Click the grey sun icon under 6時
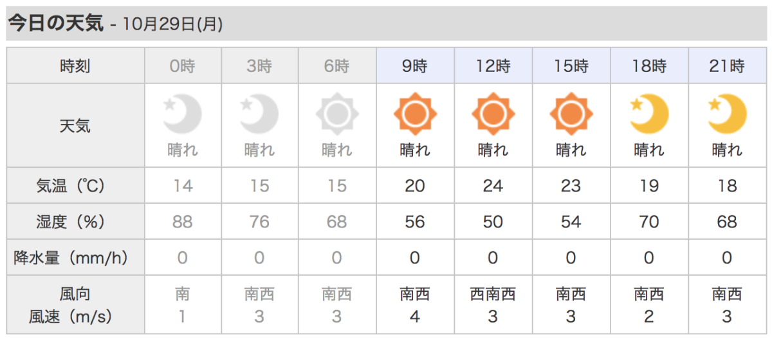Viewport: 772px width, 338px height. point(337,115)
